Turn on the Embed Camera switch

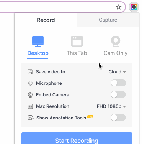[x=118, y=94]
